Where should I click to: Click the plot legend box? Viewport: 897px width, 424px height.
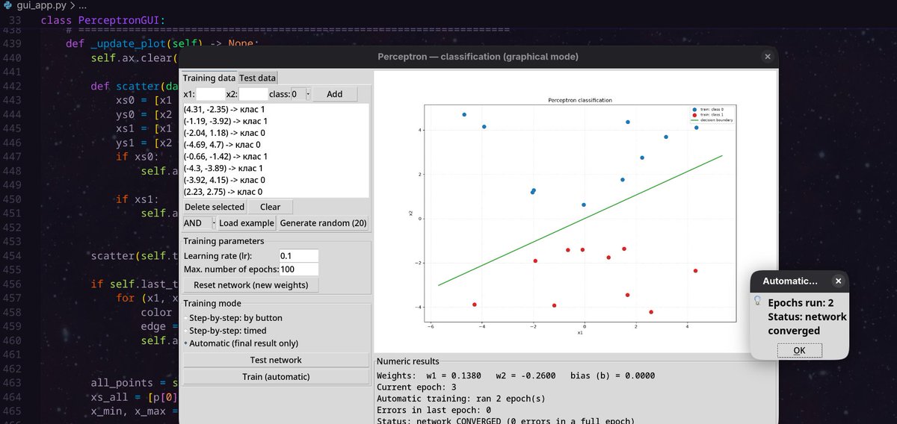click(x=711, y=114)
